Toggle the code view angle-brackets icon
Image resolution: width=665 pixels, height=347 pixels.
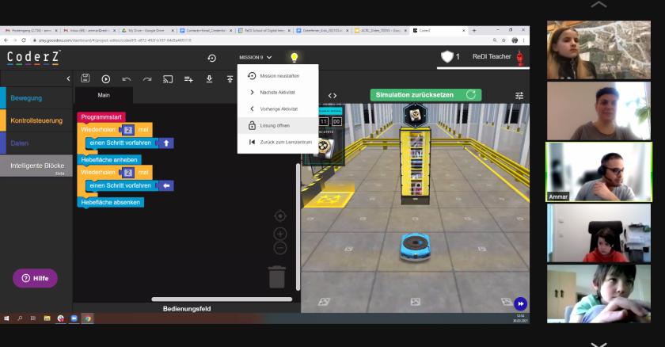pos(332,95)
